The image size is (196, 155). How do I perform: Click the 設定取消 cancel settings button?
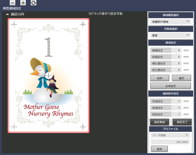coord(160,122)
